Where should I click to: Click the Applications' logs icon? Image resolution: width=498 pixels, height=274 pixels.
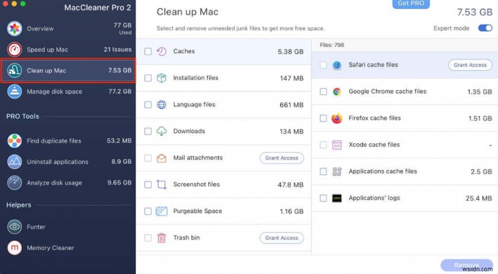pos(337,199)
